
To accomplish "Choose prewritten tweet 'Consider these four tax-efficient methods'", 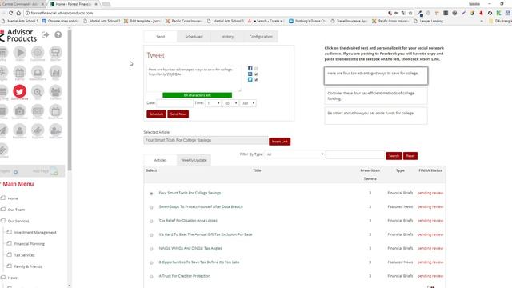I will pos(376,96).
